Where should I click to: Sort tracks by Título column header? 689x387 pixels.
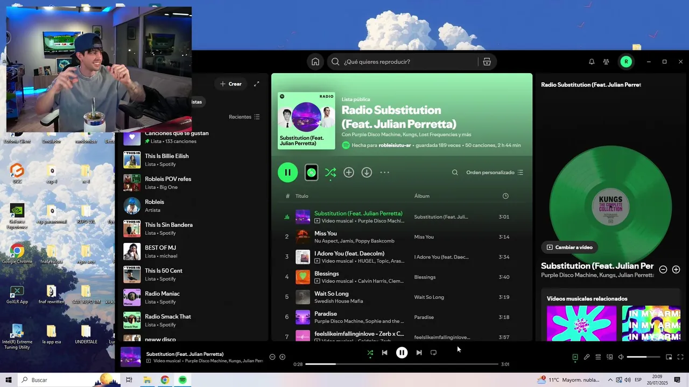point(301,196)
